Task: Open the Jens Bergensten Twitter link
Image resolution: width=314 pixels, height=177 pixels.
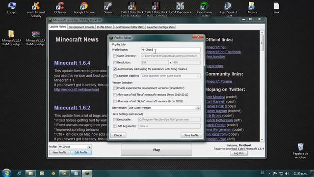Action: click(x=218, y=130)
